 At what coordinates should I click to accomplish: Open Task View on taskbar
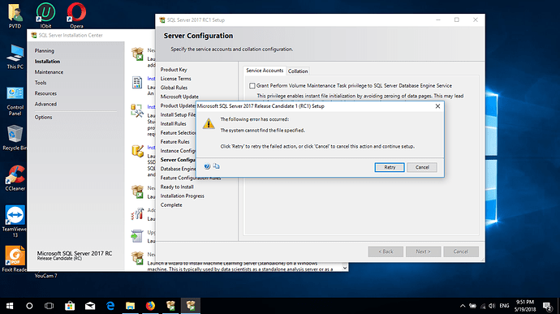[49, 306]
